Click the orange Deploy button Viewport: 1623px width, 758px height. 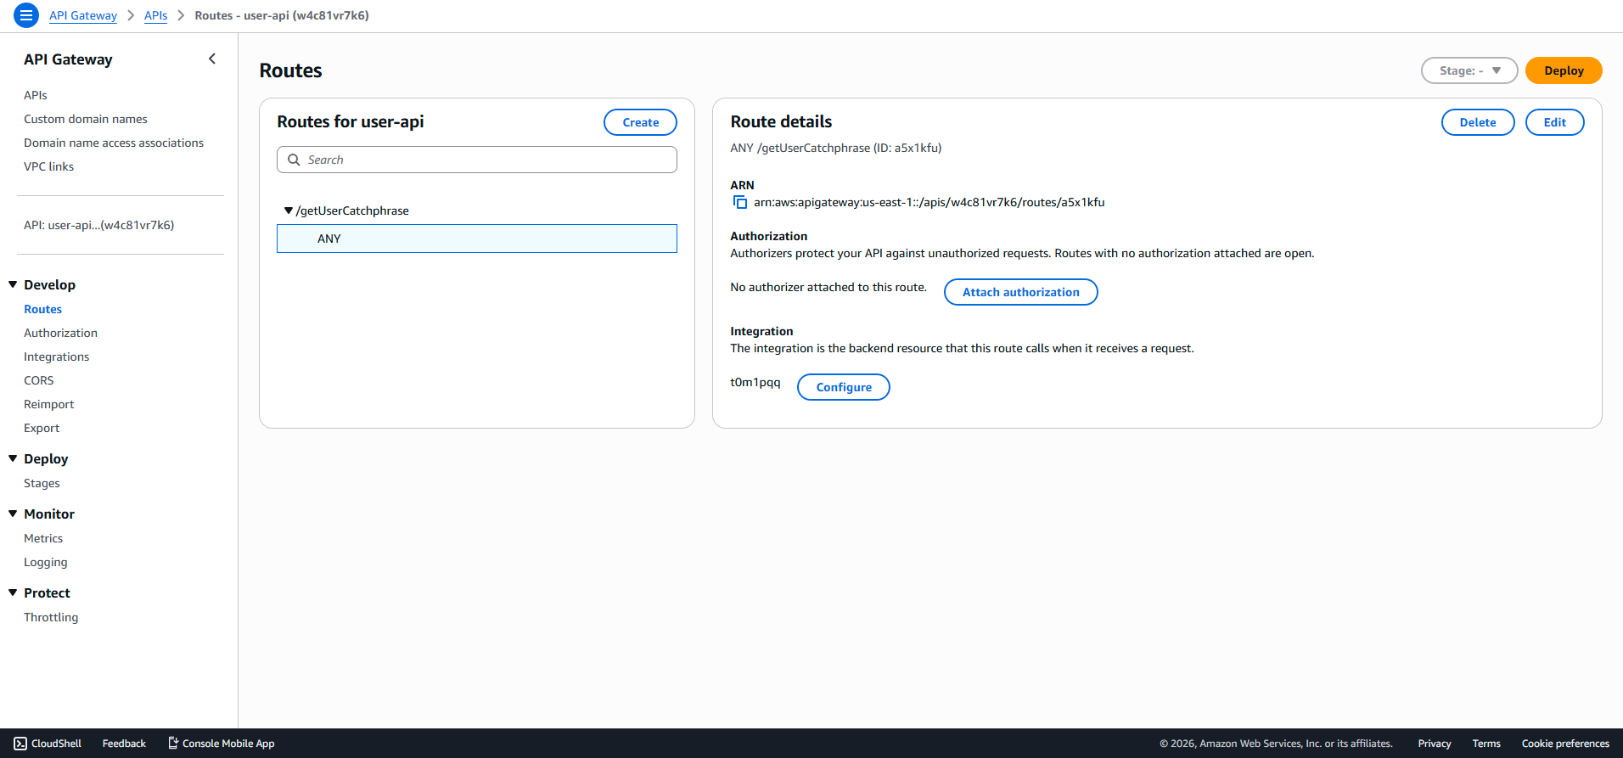pyautogui.click(x=1564, y=70)
